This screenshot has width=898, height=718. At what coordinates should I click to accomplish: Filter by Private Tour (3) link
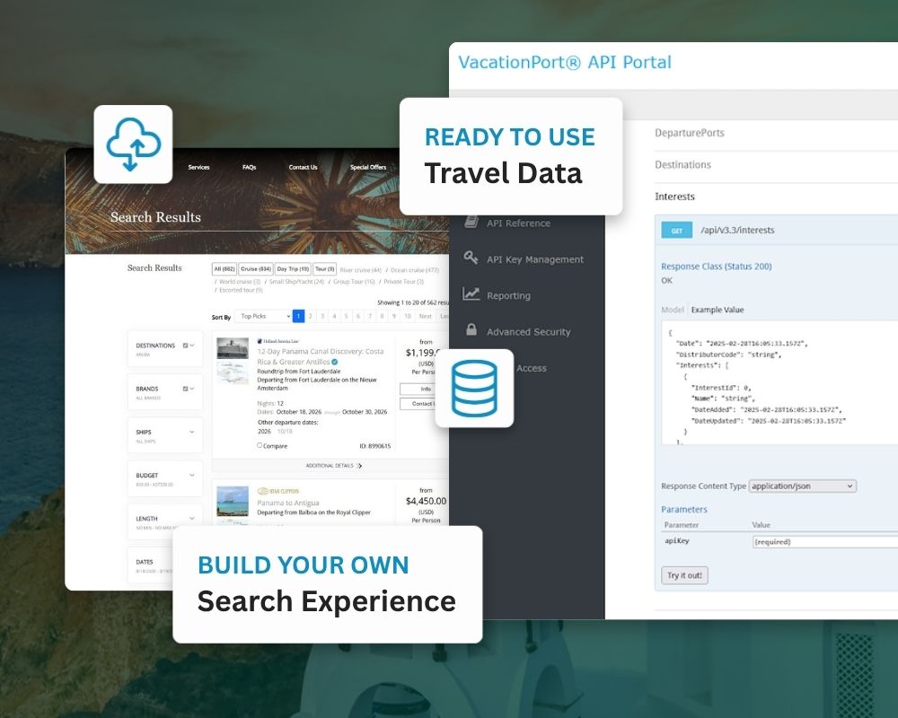click(404, 282)
